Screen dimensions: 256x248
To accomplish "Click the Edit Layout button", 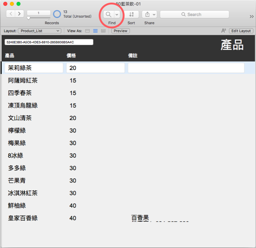I will coord(241,31).
